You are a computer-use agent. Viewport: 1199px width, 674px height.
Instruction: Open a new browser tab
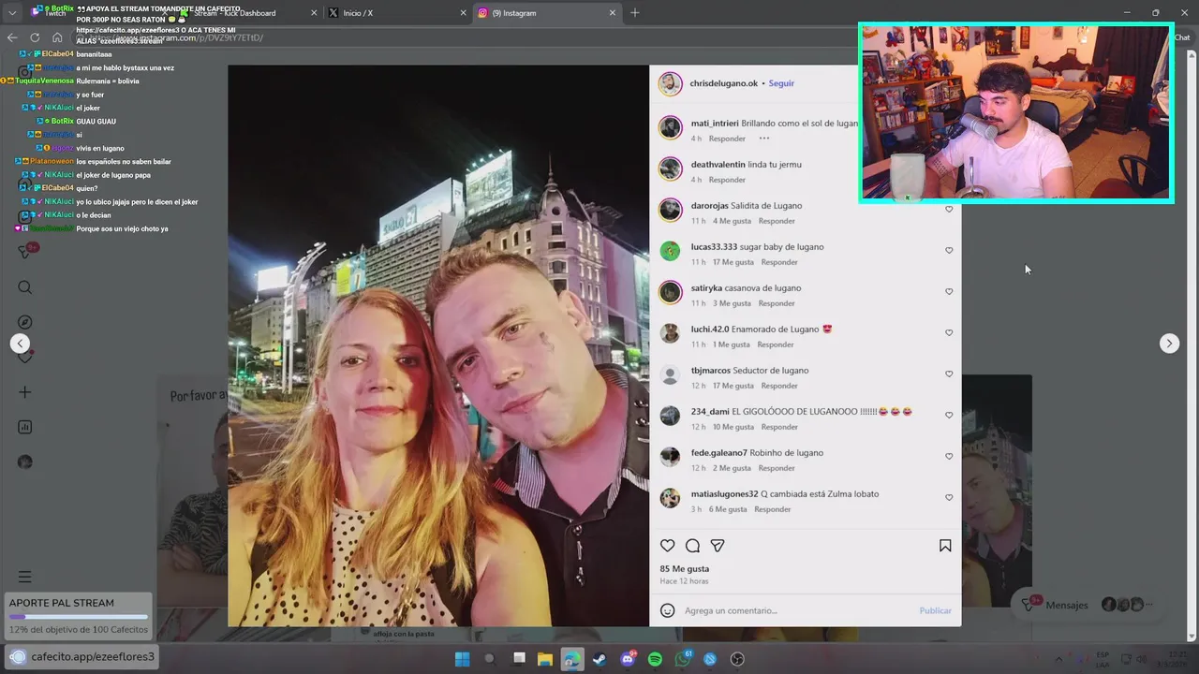(x=635, y=13)
